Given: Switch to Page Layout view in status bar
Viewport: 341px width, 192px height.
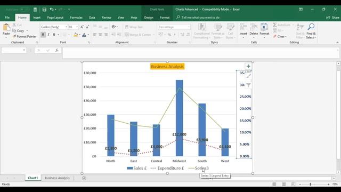Looking at the screenshot, I should point(283,185).
